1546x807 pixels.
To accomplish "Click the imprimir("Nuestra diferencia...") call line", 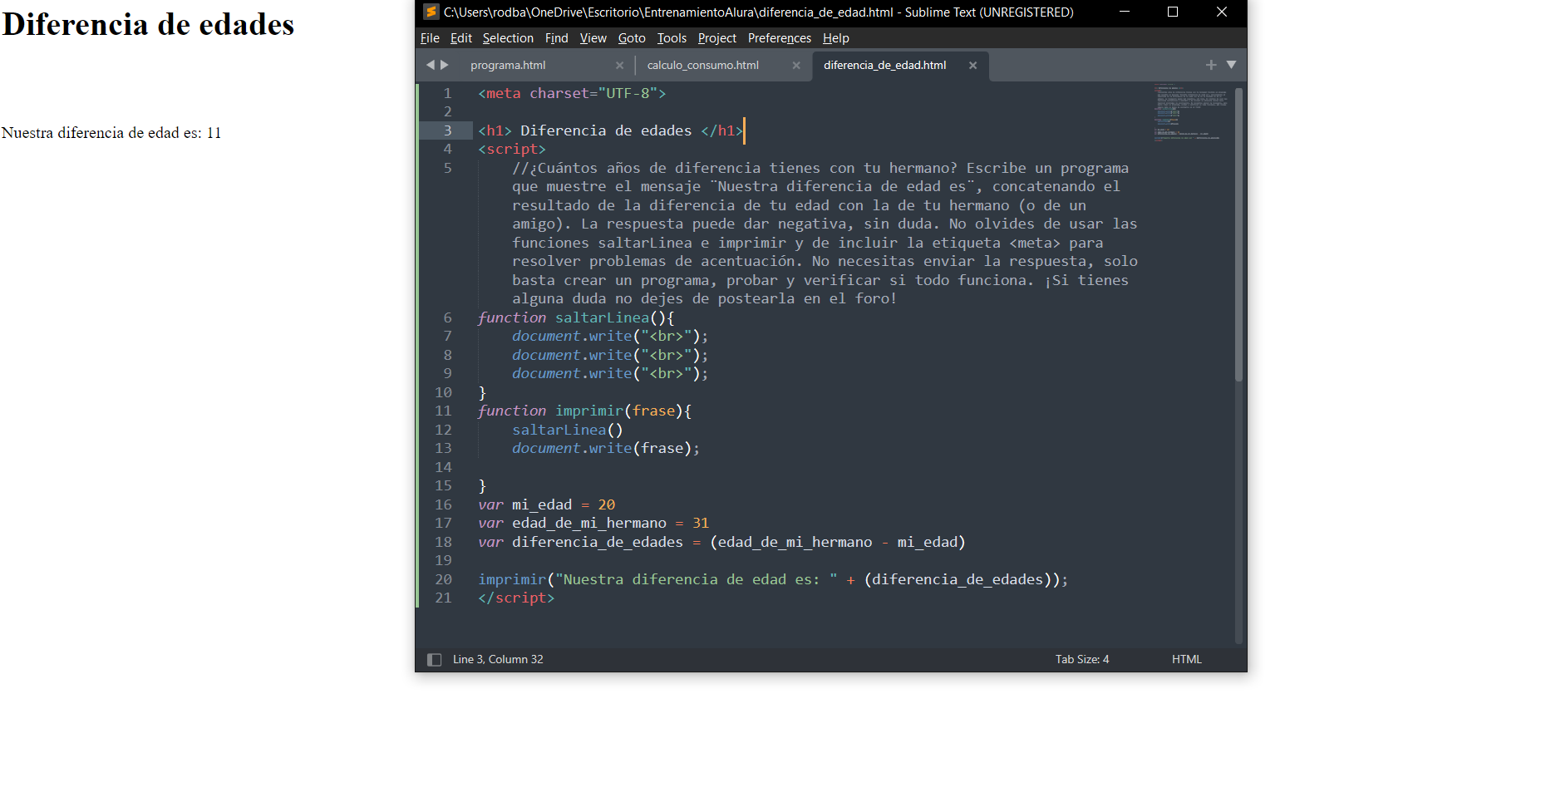I will [x=773, y=579].
